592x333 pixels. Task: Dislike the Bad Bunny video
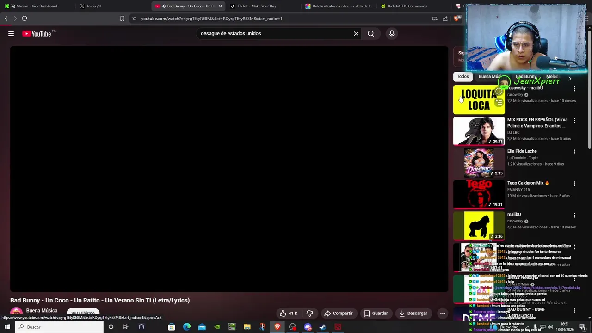click(310, 313)
